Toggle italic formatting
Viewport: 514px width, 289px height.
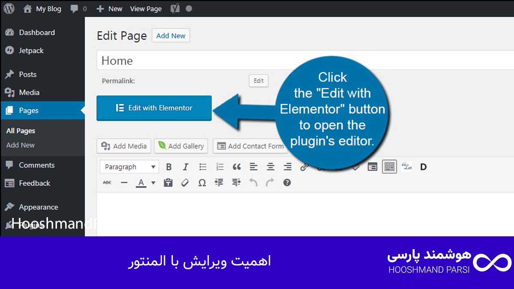coord(185,167)
